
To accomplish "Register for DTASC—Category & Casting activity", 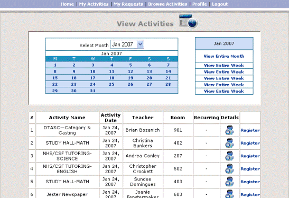I will point(250,130).
